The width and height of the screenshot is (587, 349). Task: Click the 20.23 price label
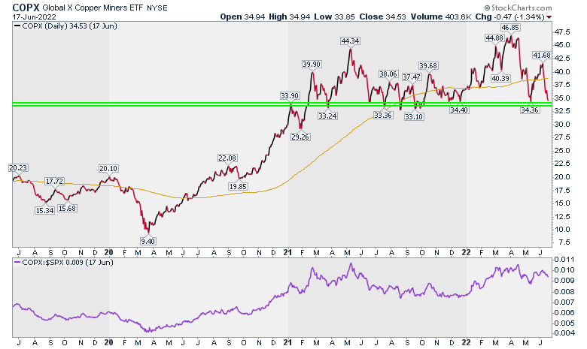(18, 168)
